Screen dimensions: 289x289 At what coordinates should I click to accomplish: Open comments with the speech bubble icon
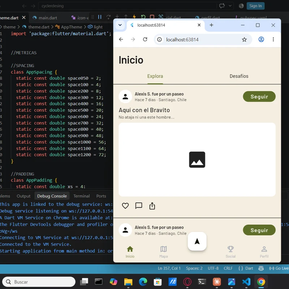click(139, 206)
